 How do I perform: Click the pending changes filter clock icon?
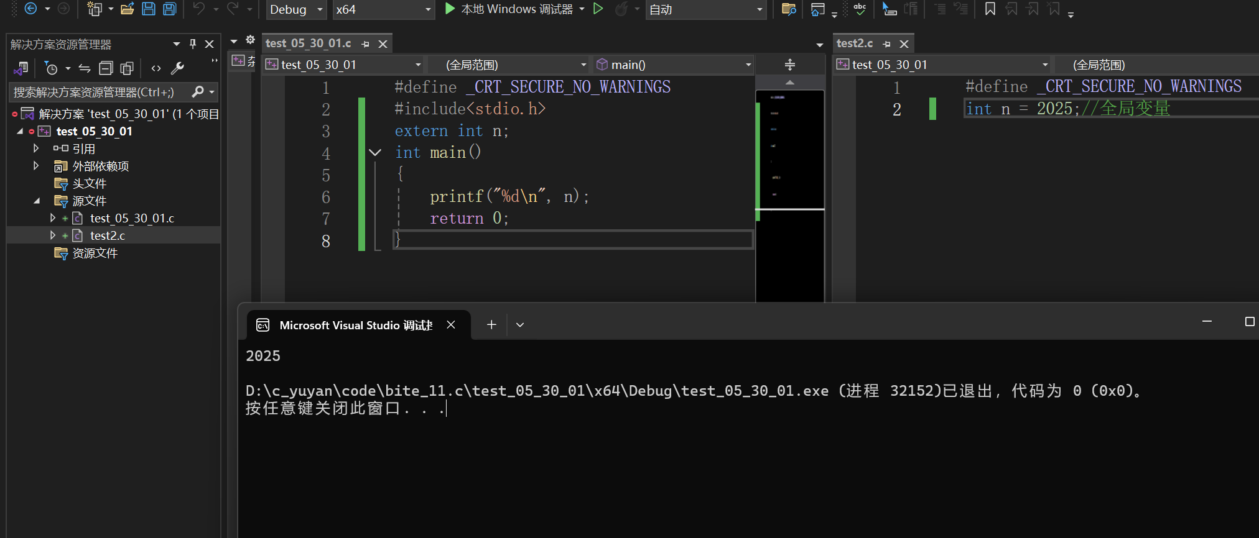(52, 68)
